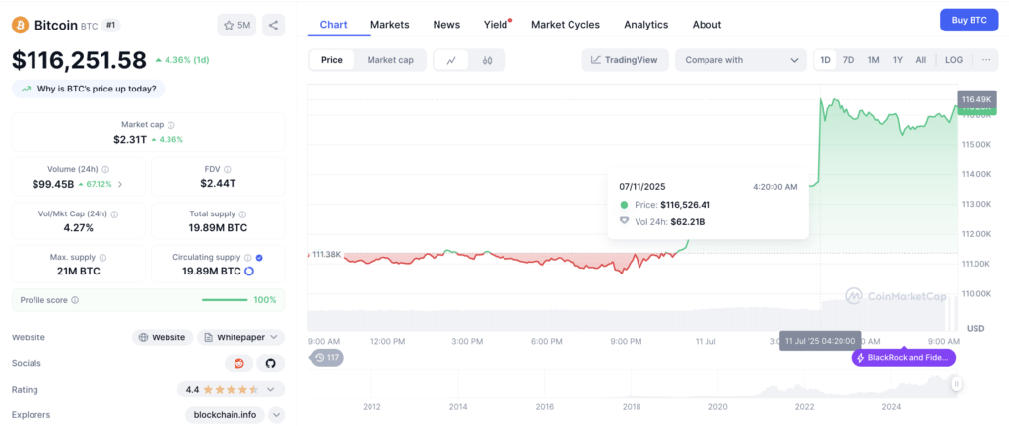Click Max. supply info icon

tap(102, 258)
